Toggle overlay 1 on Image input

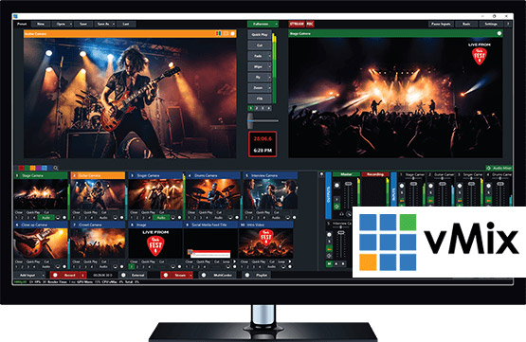pos(132,267)
